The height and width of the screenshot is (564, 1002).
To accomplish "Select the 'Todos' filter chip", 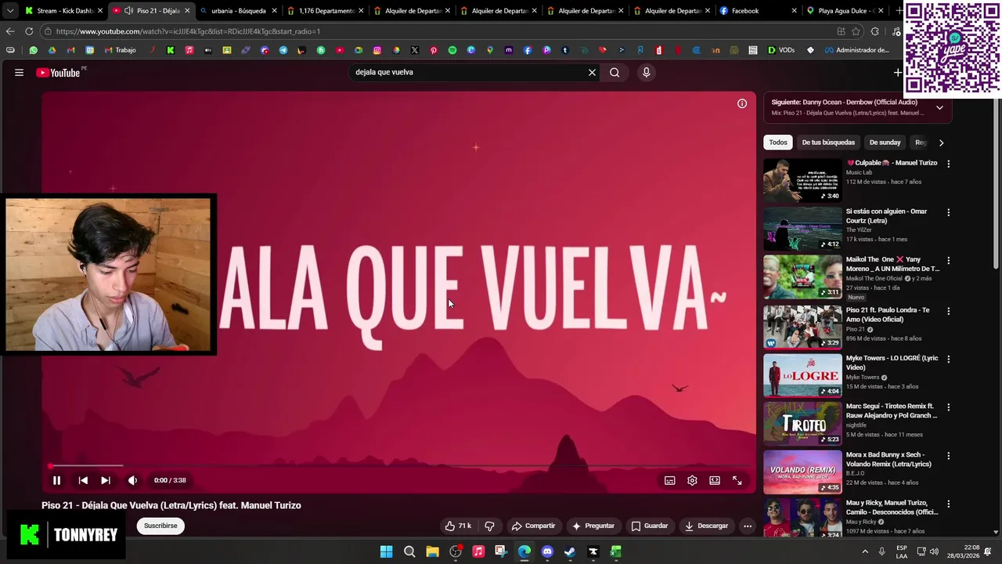I will coord(778,143).
